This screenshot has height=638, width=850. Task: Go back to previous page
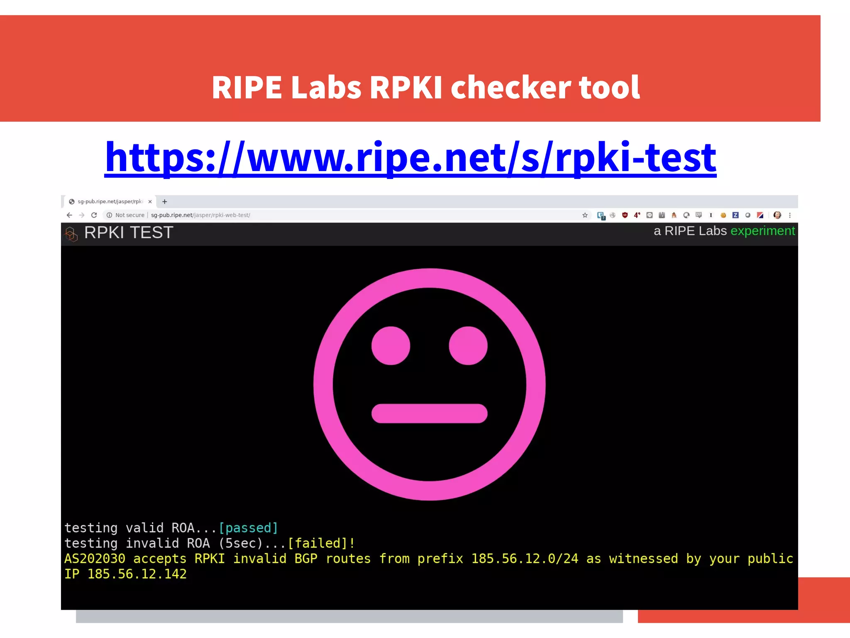pyautogui.click(x=69, y=215)
